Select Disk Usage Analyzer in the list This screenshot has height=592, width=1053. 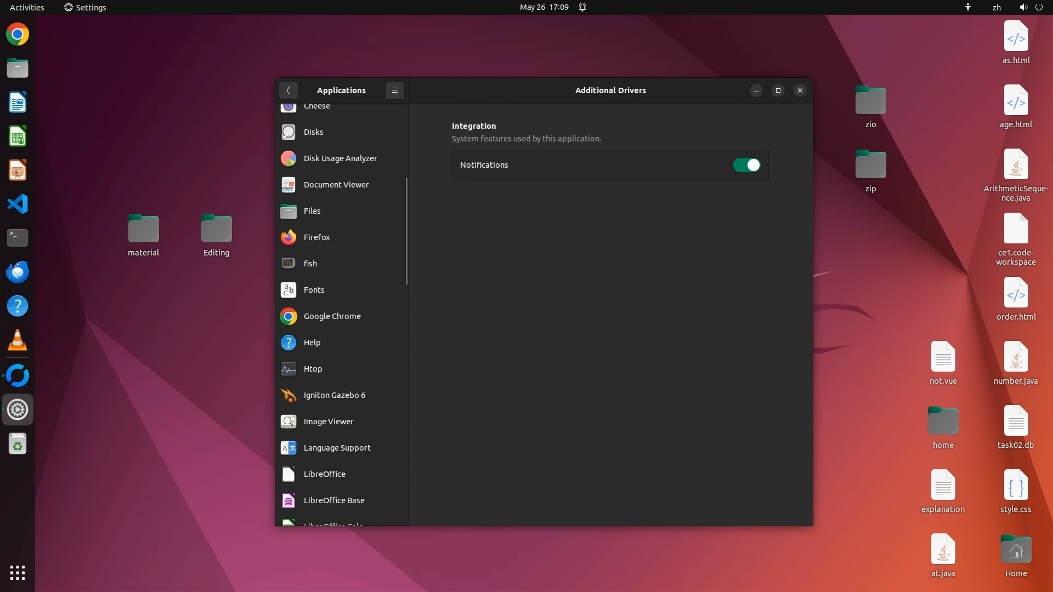click(x=340, y=158)
